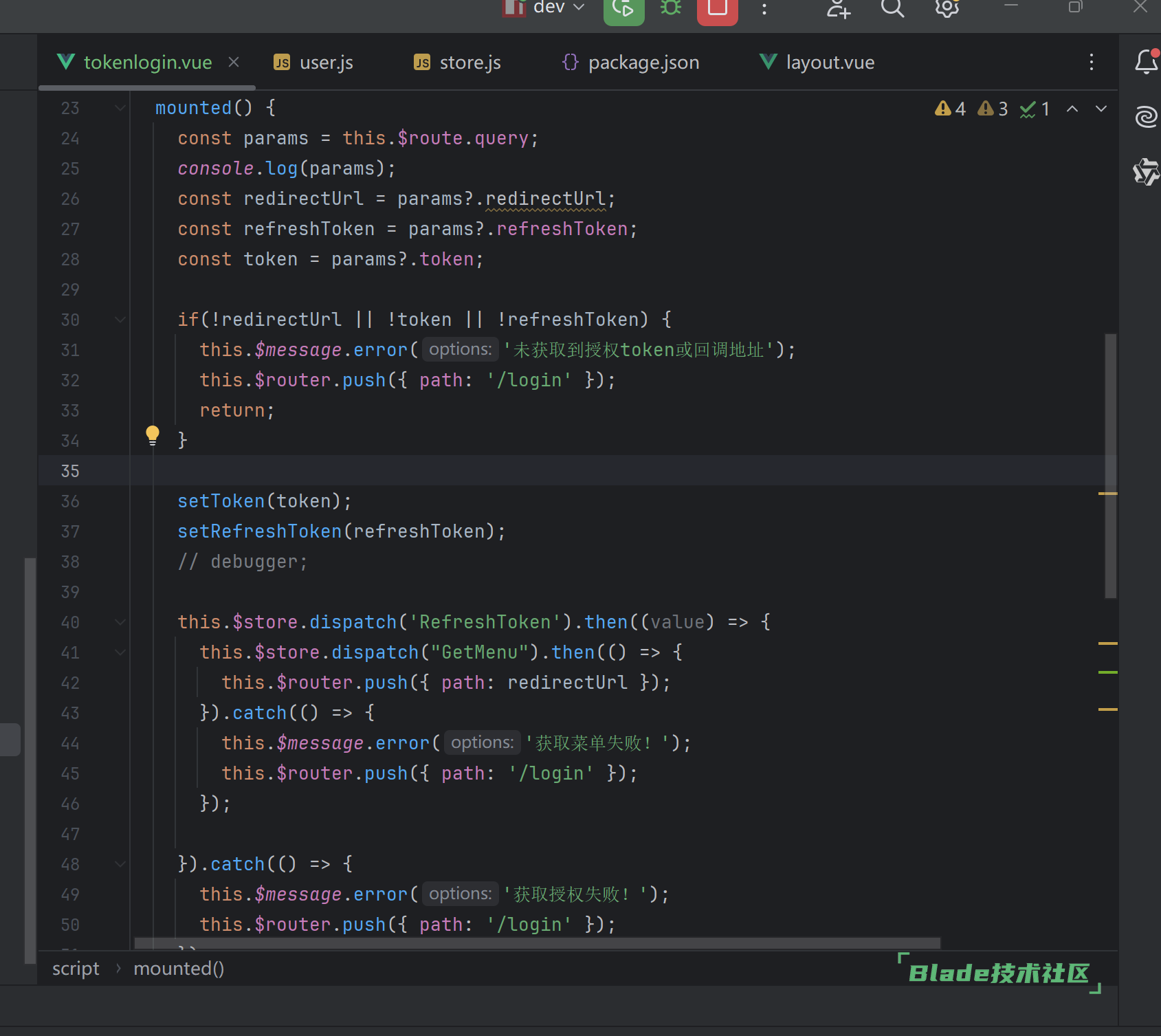This screenshot has width=1161, height=1036.
Task: Click '获取授权失败！' message string
Action: (x=575, y=894)
